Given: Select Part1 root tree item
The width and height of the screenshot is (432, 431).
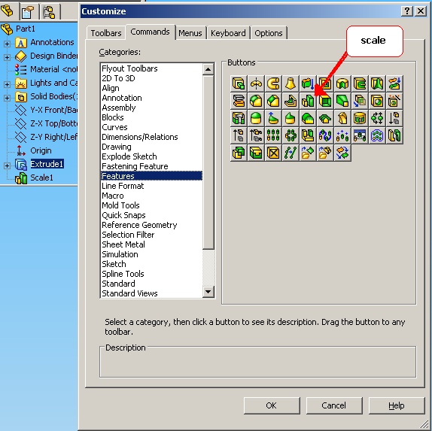Looking at the screenshot, I should (x=25, y=29).
